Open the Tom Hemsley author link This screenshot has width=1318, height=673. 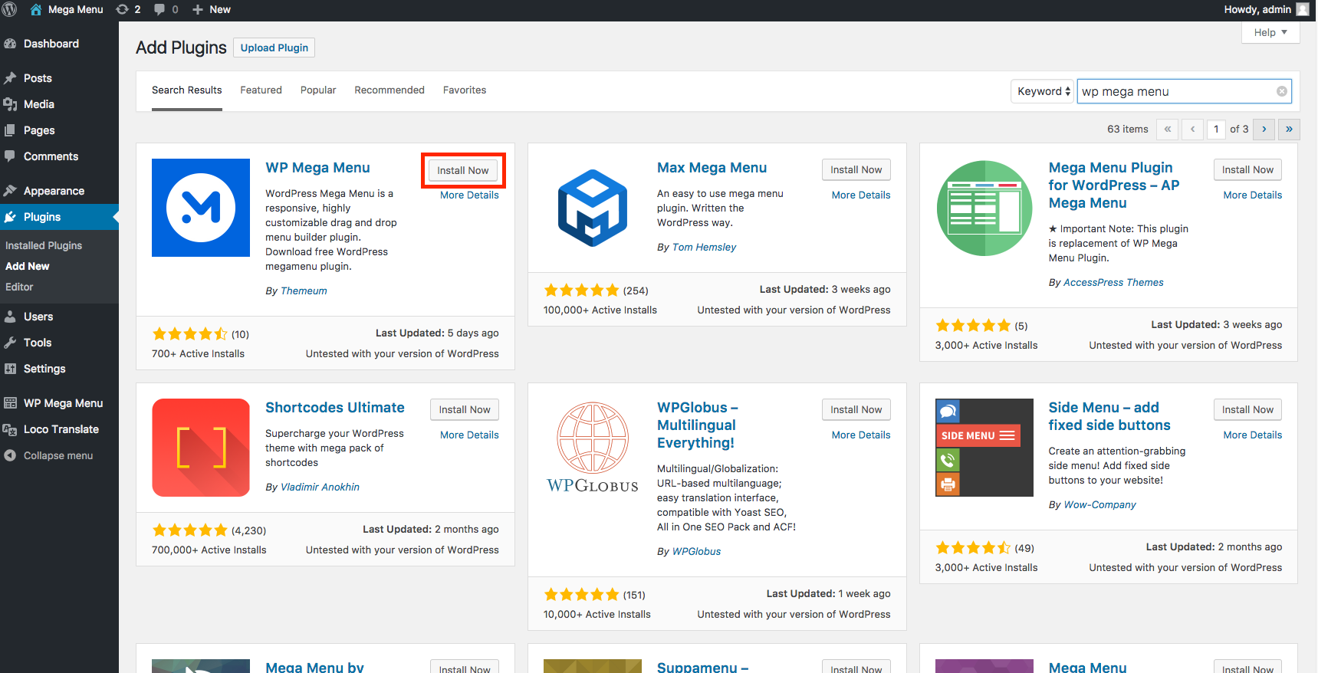pyautogui.click(x=704, y=247)
